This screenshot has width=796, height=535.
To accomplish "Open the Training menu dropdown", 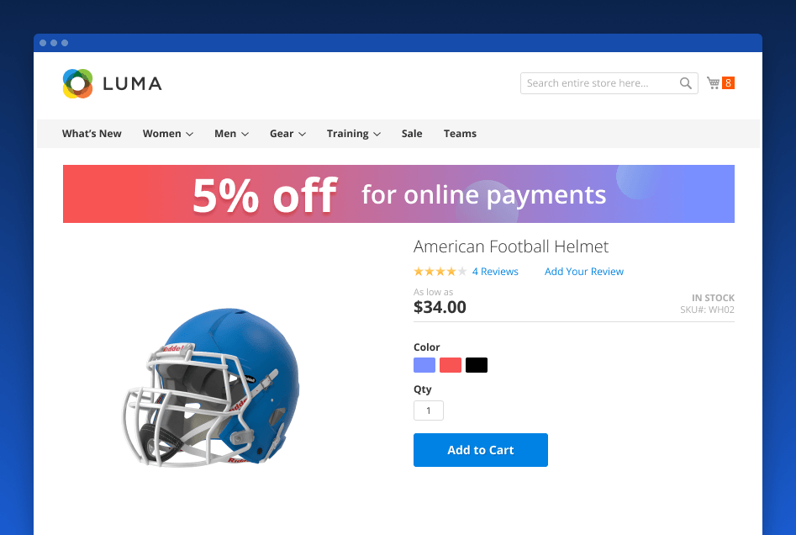I will point(354,134).
